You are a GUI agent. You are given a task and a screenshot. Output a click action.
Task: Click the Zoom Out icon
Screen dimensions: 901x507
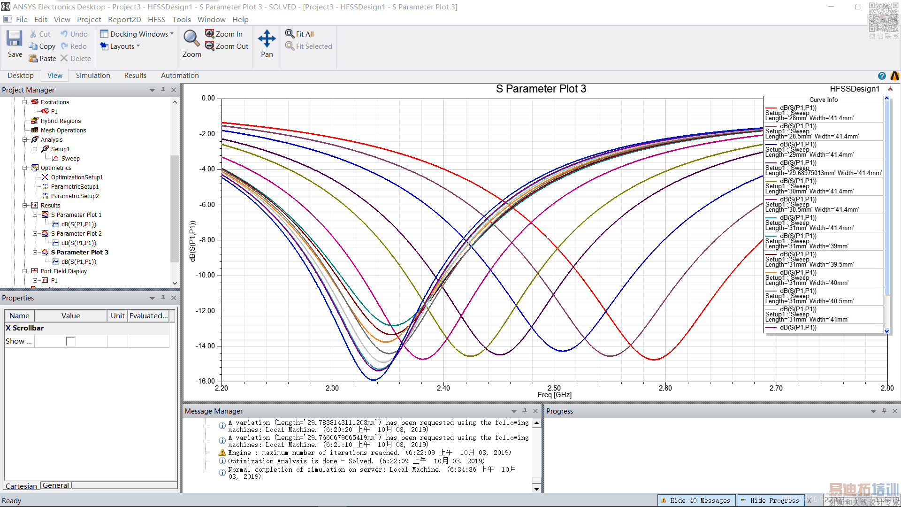click(210, 46)
